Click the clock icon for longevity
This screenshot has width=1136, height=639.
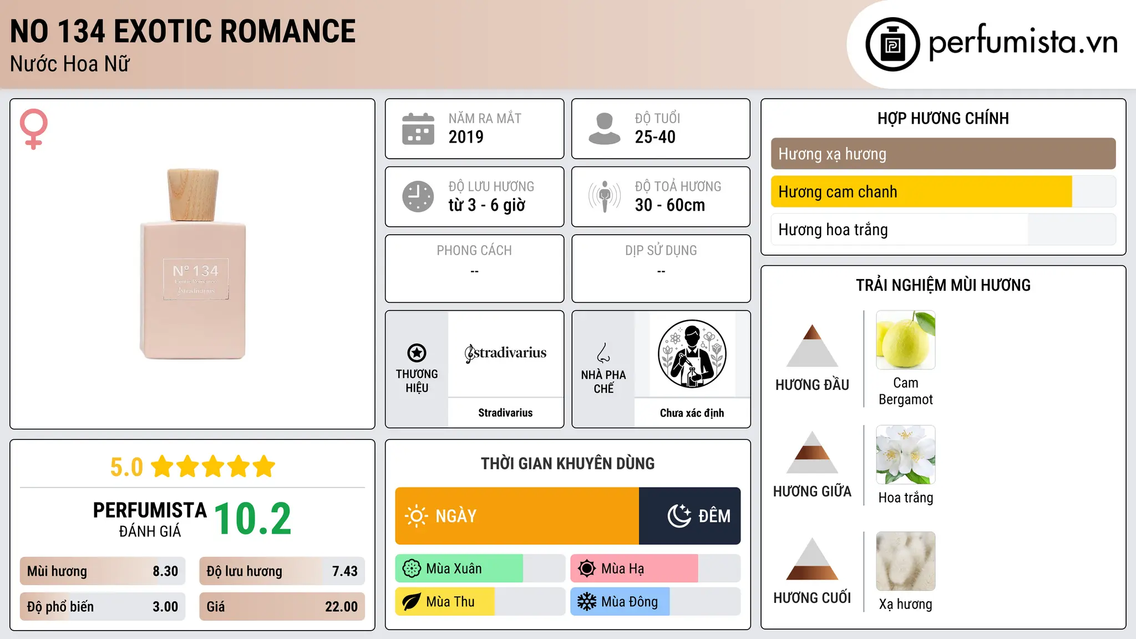coord(418,196)
